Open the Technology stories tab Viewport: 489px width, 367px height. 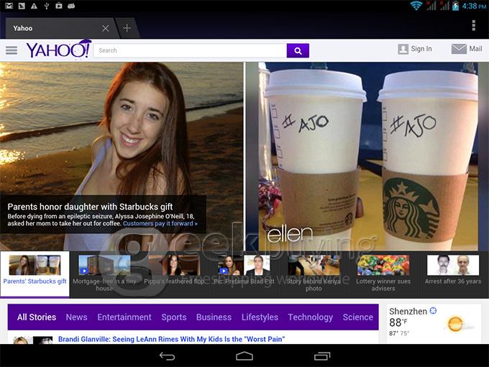click(311, 317)
